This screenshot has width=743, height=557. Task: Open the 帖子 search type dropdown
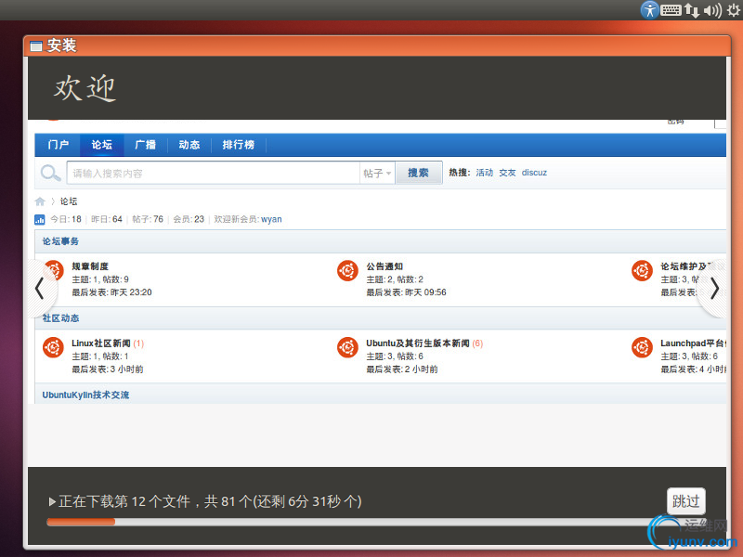point(377,174)
